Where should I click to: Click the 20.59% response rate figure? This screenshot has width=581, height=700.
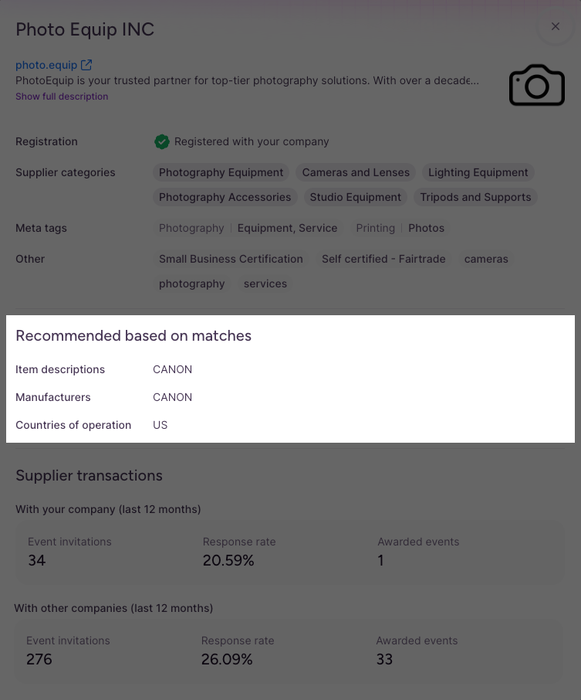228,560
